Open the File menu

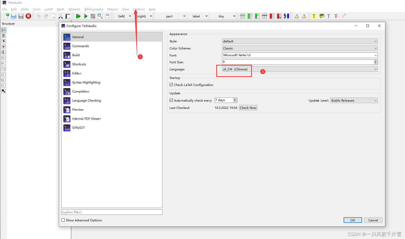tap(5, 9)
